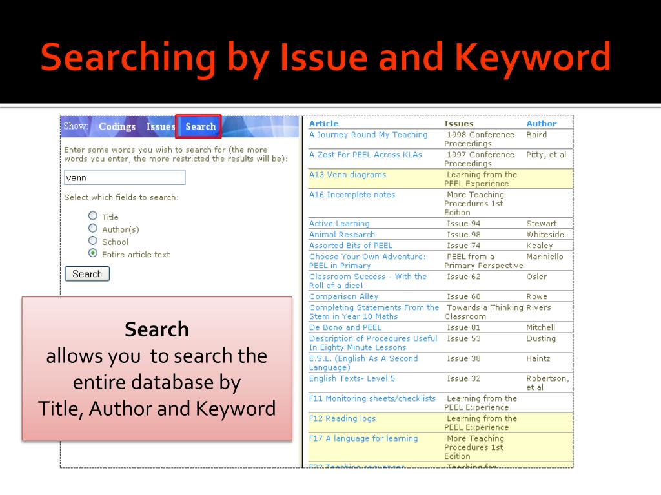Open the 'F12 Reading logs' article
The width and height of the screenshot is (661, 495).
coord(342,418)
